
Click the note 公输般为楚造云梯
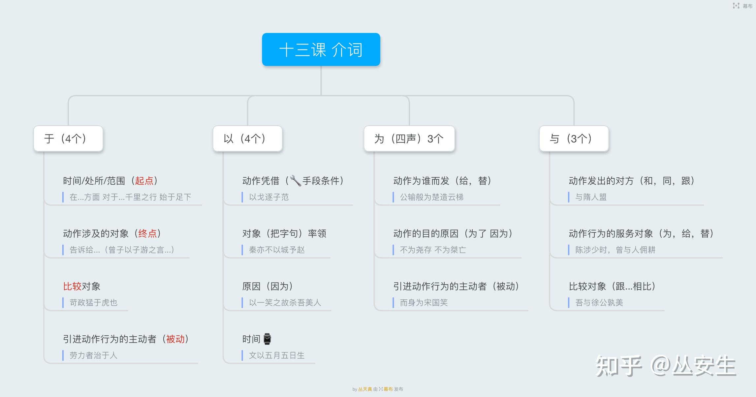(432, 197)
